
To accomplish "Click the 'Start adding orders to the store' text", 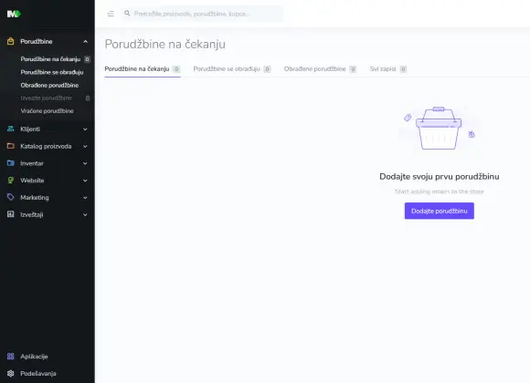I will pos(439,191).
